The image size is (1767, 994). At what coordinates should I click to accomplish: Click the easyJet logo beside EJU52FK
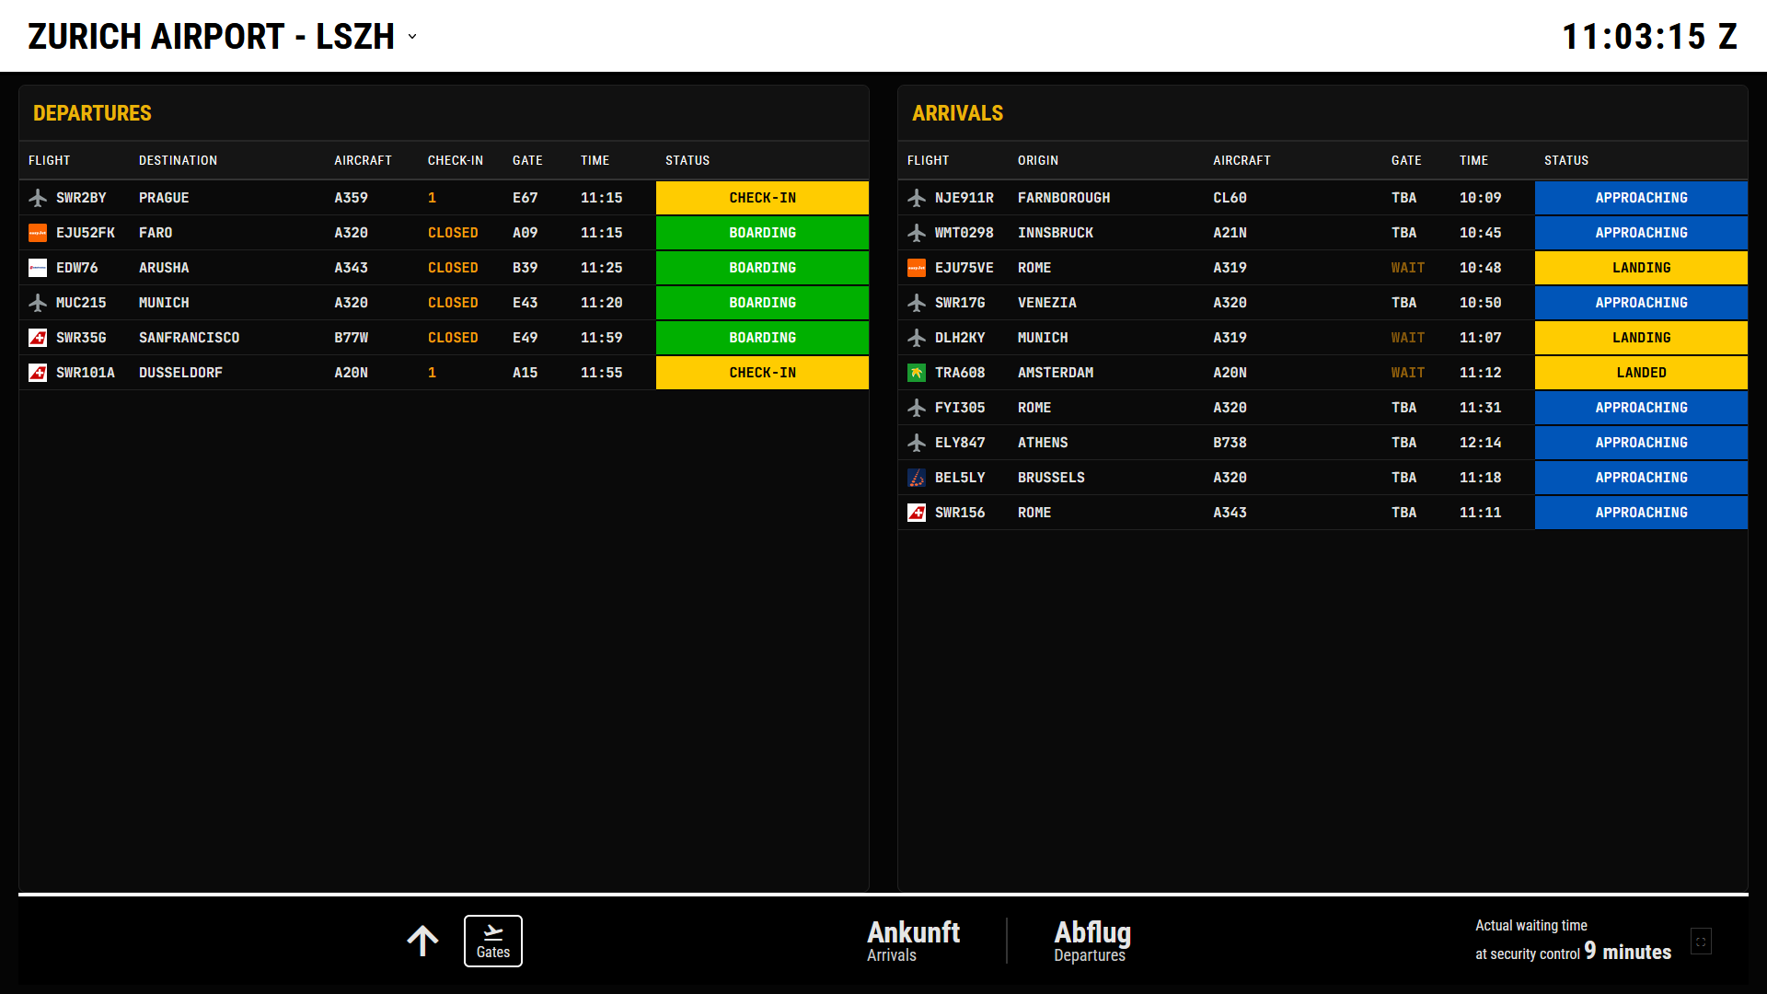click(38, 233)
